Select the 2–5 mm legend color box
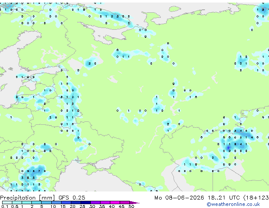 pos(36,202)
